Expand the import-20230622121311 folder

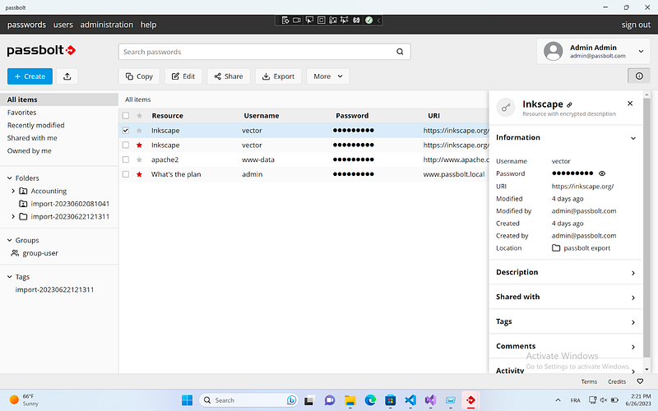coord(13,216)
